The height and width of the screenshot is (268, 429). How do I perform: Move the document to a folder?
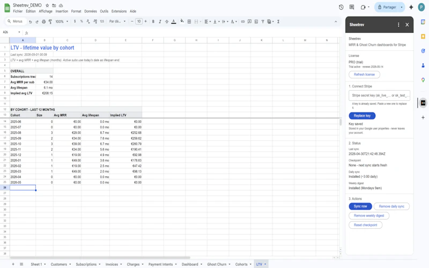pyautogui.click(x=54, y=5)
